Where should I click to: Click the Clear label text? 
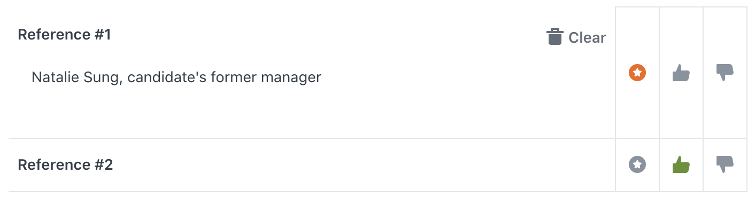[587, 37]
